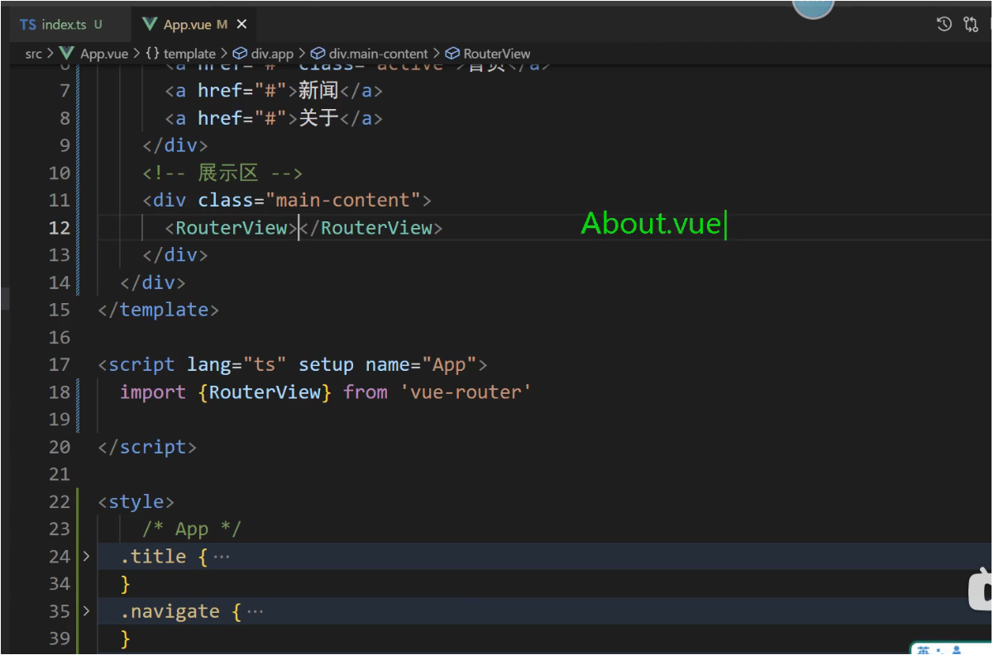Click the .navigate CSS selector
Viewport: 994px width, 655px height.
click(170, 612)
